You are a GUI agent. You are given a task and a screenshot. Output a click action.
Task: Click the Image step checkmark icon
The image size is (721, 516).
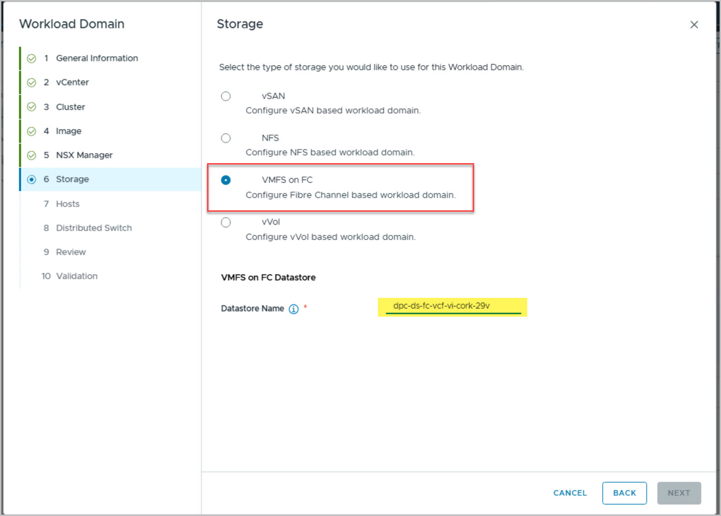[x=32, y=132]
